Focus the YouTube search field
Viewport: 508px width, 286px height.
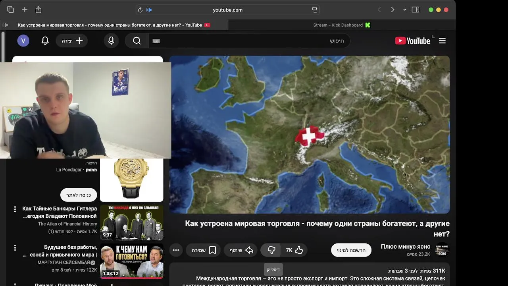pyautogui.click(x=249, y=41)
